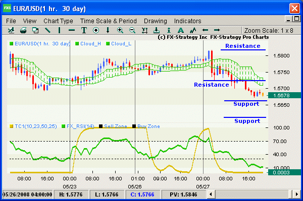Click the scrollbar right arrow button
The width and height of the screenshot is (303, 201).
[x=296, y=194]
